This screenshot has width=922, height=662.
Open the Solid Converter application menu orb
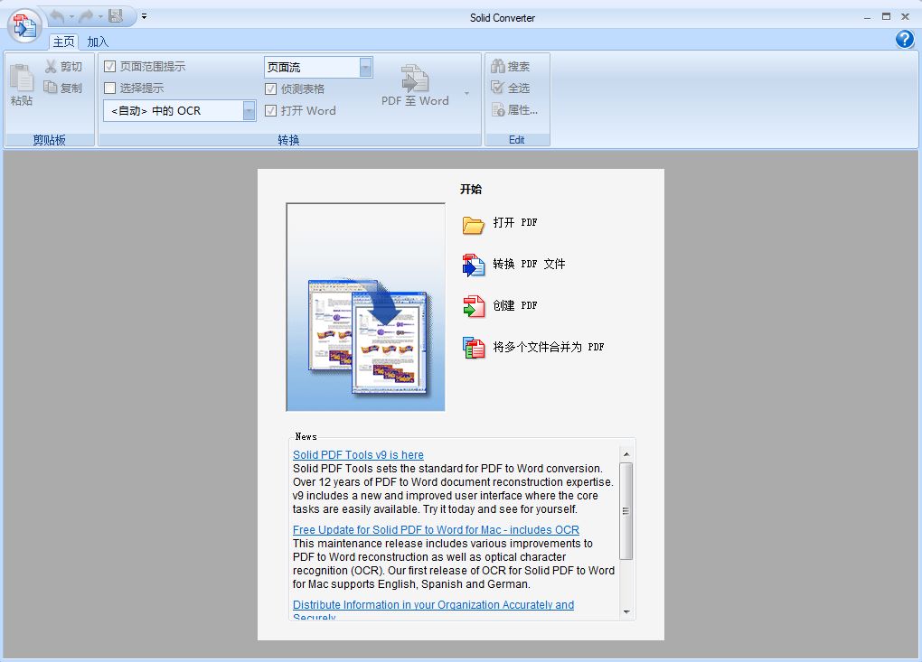[x=24, y=26]
